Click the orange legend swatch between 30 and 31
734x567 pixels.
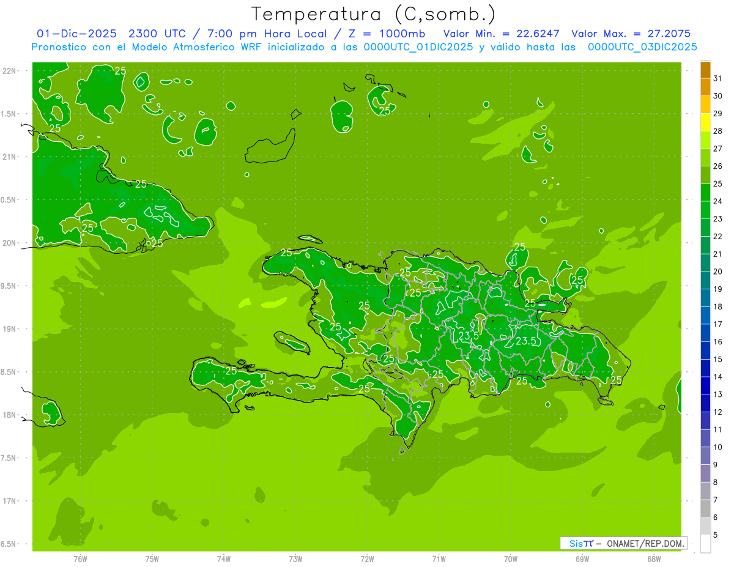coord(705,87)
